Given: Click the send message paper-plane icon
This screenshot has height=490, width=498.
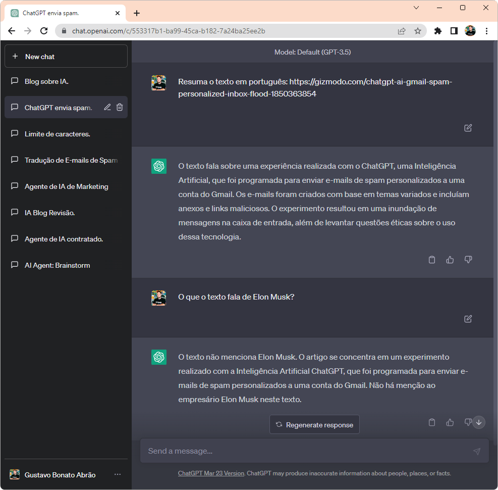Looking at the screenshot, I should pyautogui.click(x=477, y=451).
